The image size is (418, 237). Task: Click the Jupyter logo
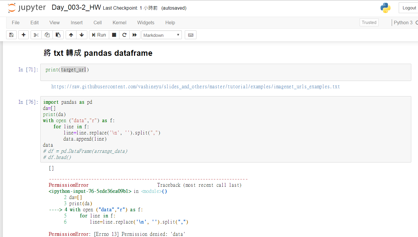coord(27,8)
